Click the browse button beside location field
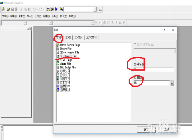The height and width of the screenshot is (140, 192). [x=172, y=83]
